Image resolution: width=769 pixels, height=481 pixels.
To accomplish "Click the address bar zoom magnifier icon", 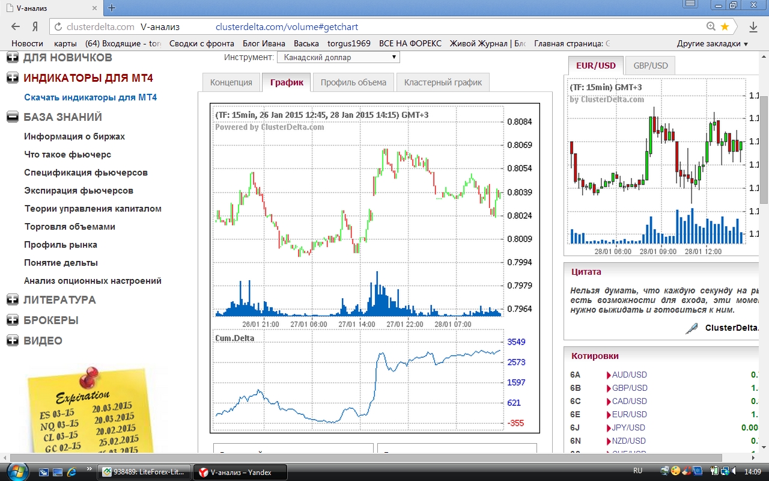I will [x=711, y=26].
